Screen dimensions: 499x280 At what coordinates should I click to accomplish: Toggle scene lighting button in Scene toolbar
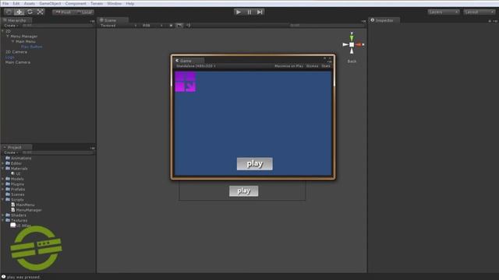point(172,26)
